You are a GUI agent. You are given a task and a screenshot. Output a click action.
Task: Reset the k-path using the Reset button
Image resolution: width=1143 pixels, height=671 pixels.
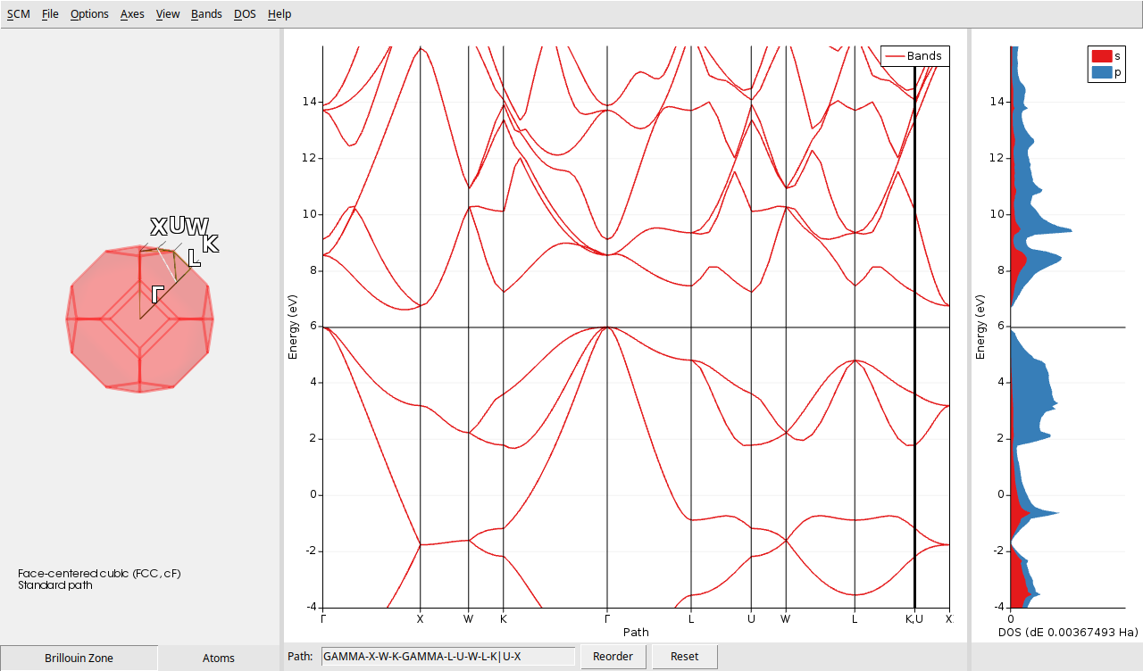point(684,656)
